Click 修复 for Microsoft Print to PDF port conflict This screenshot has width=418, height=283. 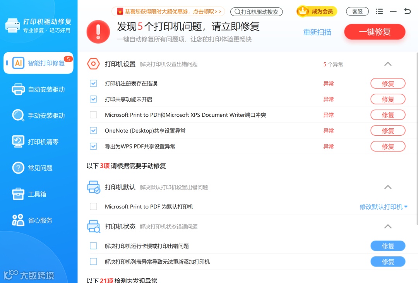point(388,115)
